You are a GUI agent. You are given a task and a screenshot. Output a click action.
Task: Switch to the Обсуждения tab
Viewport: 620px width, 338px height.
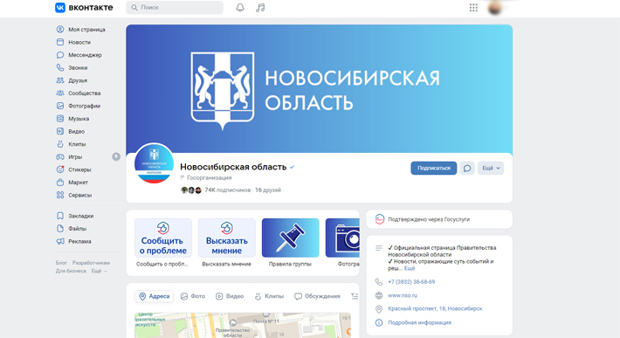pyautogui.click(x=317, y=296)
